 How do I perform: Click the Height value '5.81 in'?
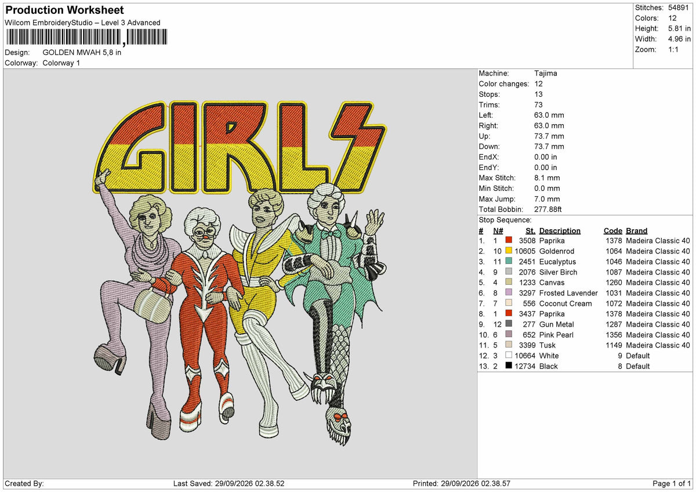pos(679,28)
